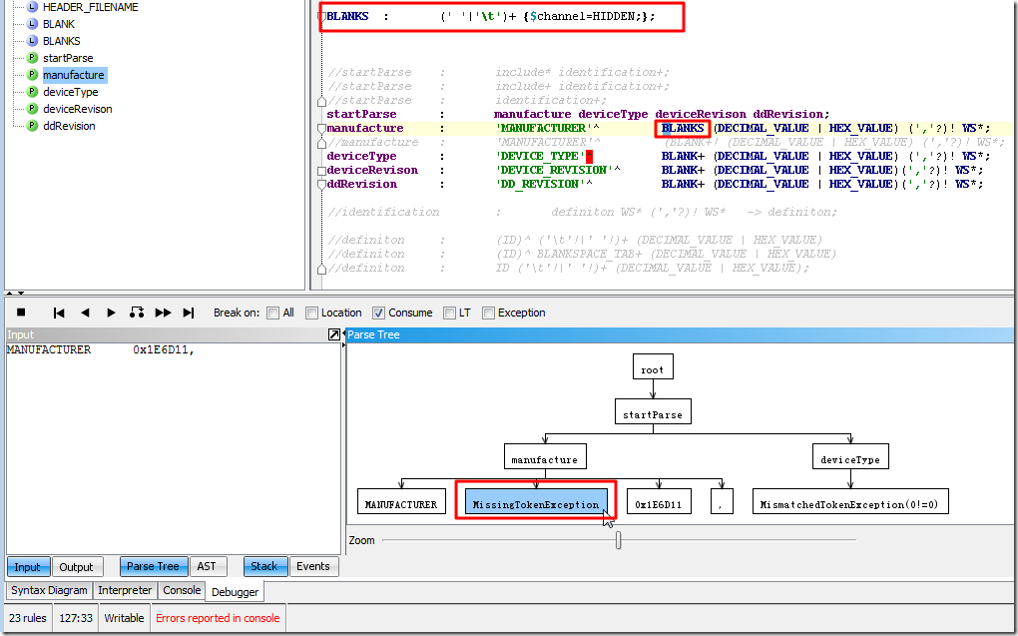Viewport: 1018px width, 636px height.
Task: Click the L icon beside BLANK
Action: click(32, 24)
